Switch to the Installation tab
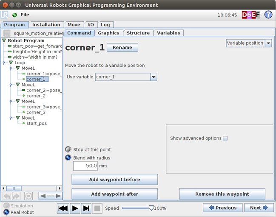Viewport: 276px width, 217px height. point(46,25)
